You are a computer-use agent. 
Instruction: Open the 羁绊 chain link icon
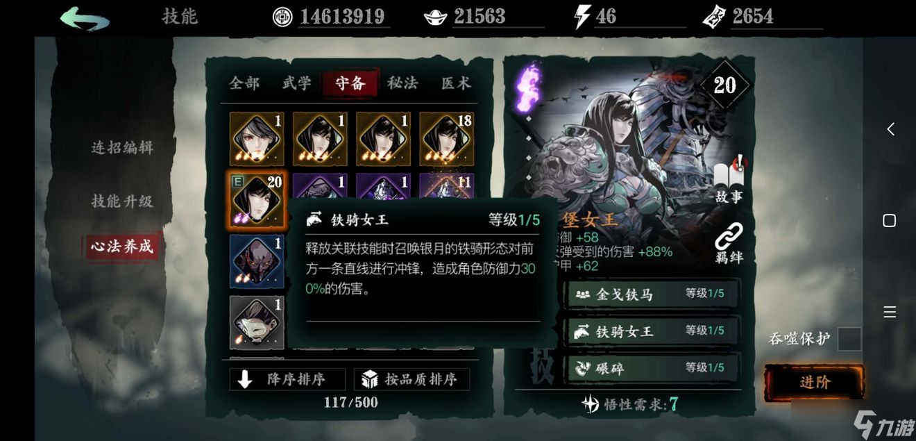[729, 244]
